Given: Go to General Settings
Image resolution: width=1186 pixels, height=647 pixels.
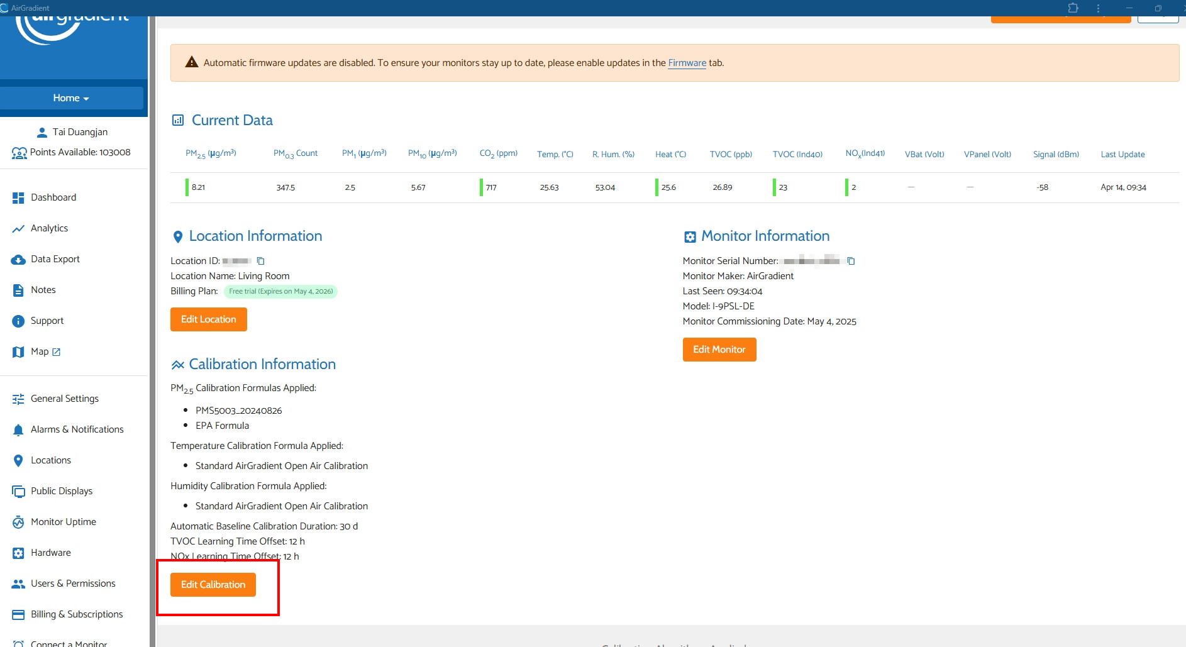Looking at the screenshot, I should pyautogui.click(x=64, y=399).
